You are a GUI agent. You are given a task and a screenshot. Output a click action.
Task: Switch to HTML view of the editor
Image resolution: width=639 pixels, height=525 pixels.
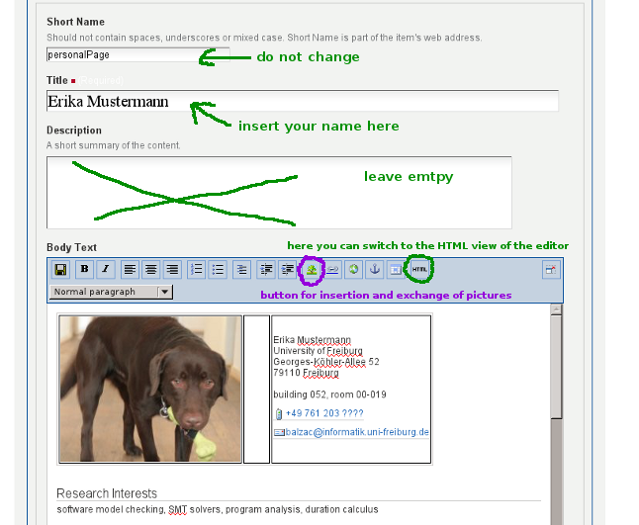point(419,269)
